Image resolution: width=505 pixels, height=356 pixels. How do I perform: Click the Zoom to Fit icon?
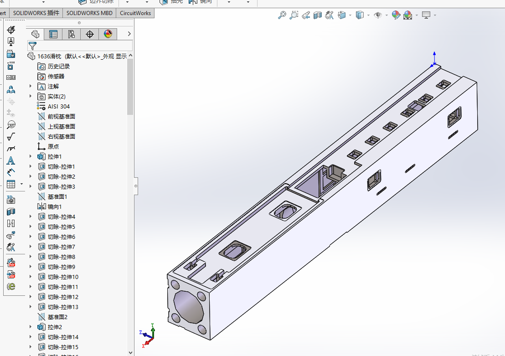pyautogui.click(x=282, y=15)
